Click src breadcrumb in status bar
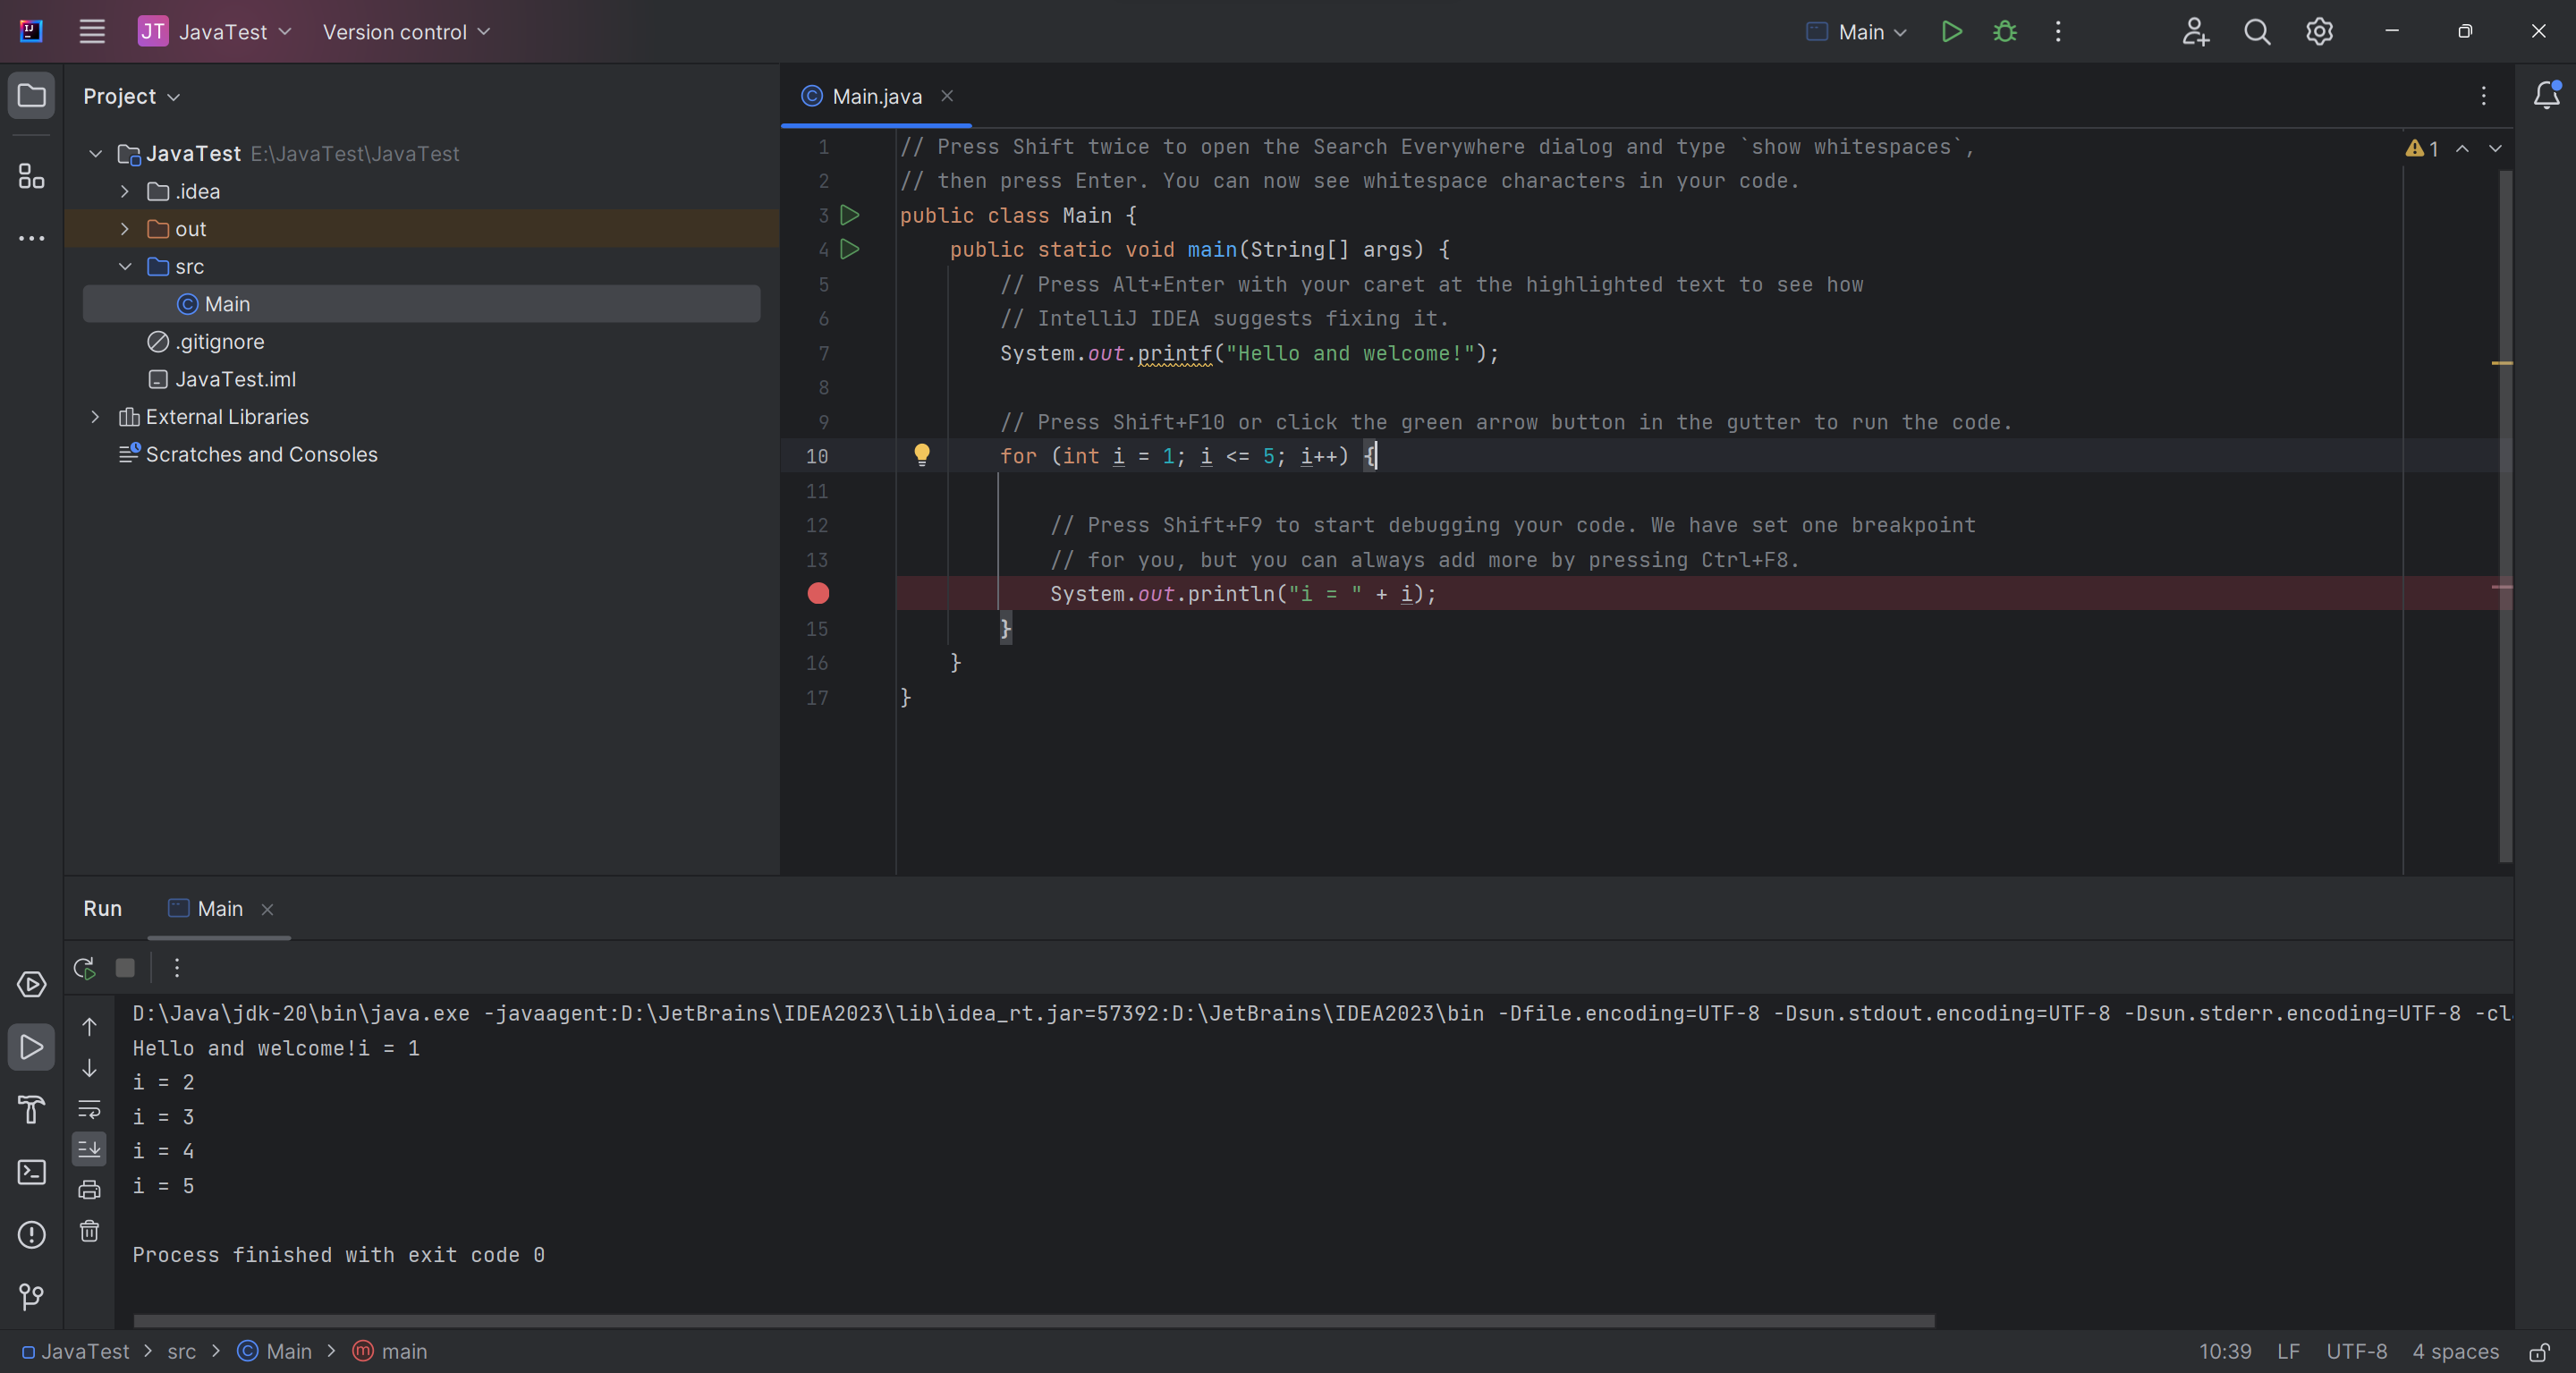The height and width of the screenshot is (1373, 2576). [181, 1352]
